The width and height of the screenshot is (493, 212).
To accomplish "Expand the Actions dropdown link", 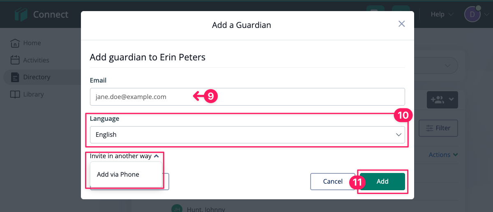I will point(443,155).
